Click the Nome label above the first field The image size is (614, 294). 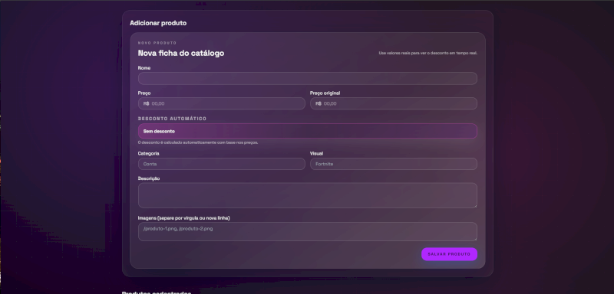click(x=144, y=68)
